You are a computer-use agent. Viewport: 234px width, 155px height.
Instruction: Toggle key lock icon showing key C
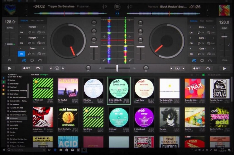coord(129,6)
